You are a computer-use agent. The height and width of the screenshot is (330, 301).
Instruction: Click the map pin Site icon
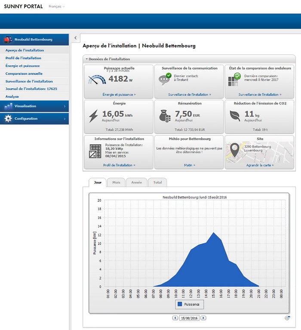(234, 150)
